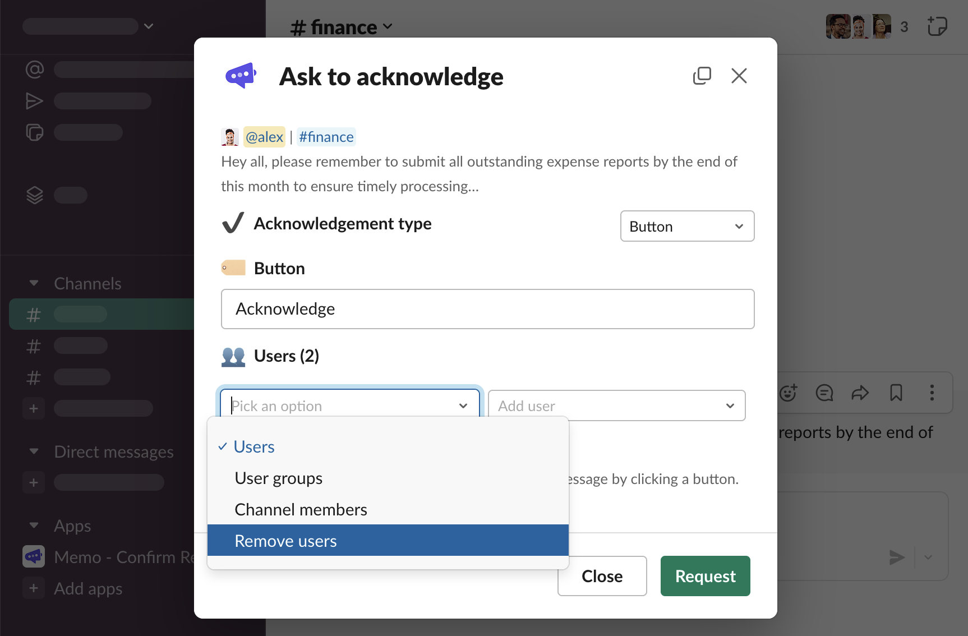This screenshot has width=968, height=636.
Task: Click the Acknowledge button label text field
Action: [487, 309]
